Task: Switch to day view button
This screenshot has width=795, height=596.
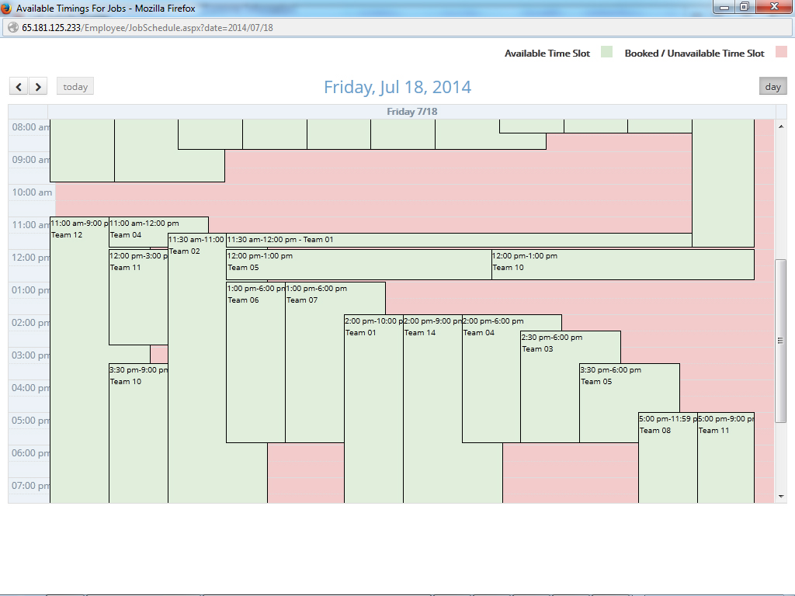Action: click(x=772, y=86)
